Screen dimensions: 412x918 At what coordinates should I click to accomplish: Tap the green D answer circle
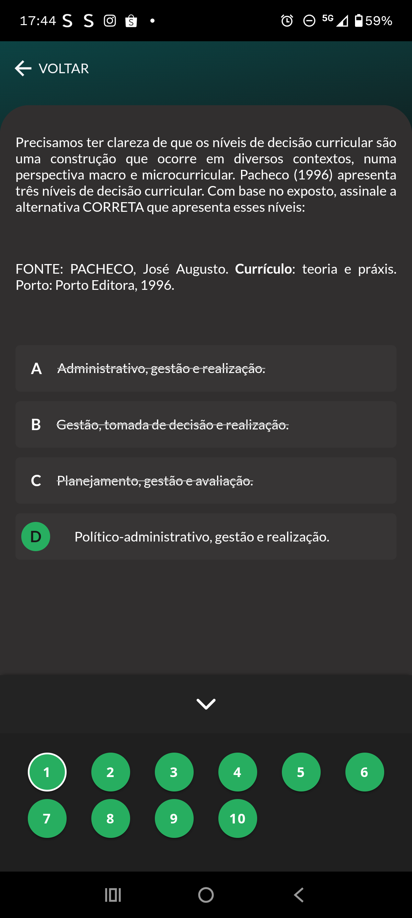coord(36,536)
